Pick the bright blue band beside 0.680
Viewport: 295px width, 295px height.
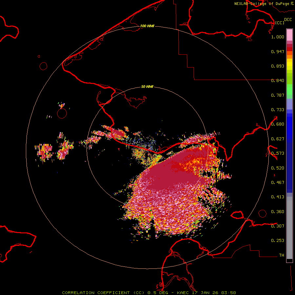(x=289, y=126)
